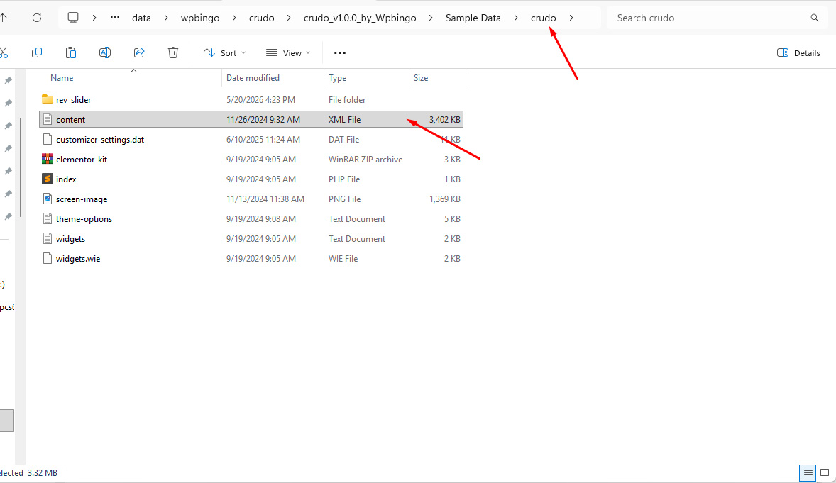Go to Sample Data in breadcrumb
836x483 pixels.
pyautogui.click(x=473, y=18)
